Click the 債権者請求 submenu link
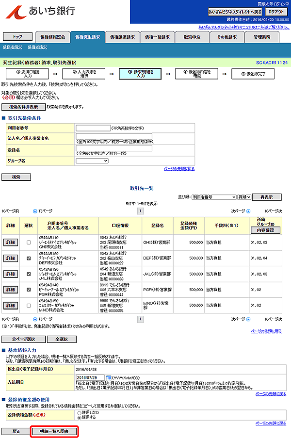This screenshot has width=291, height=439. click(x=37, y=48)
